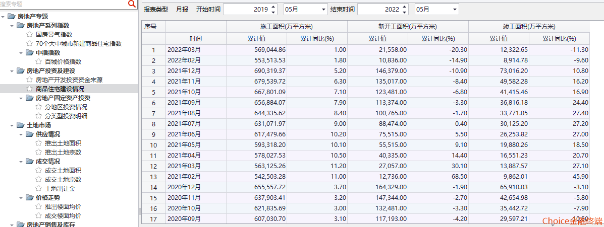Collapse the 房地产系列指数 tree node
Viewport: 604px width, 227px height.
point(12,26)
